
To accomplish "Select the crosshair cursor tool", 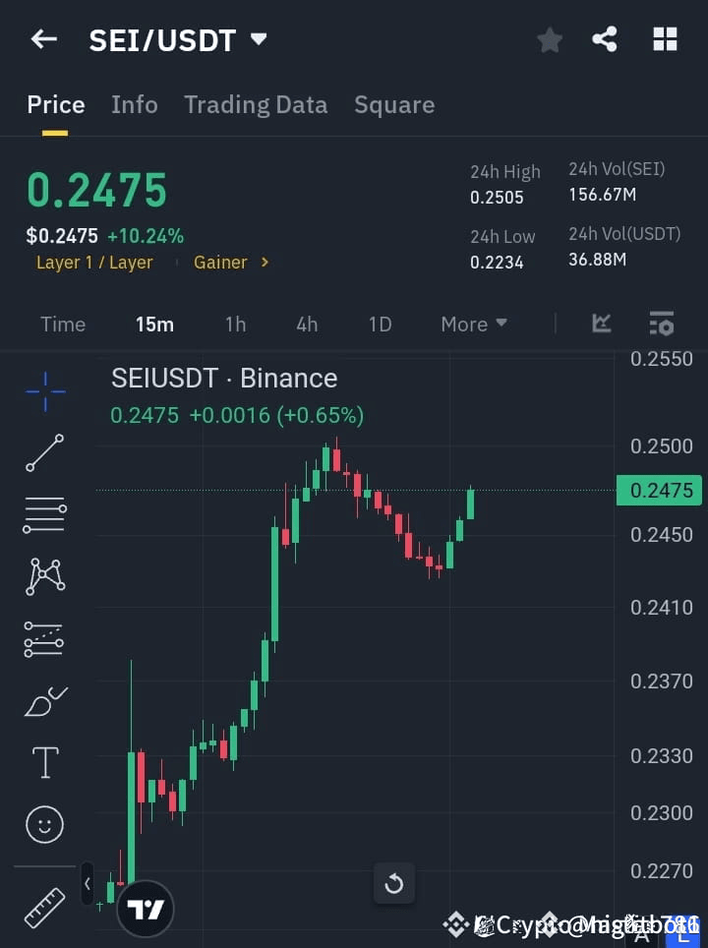I will [45, 391].
